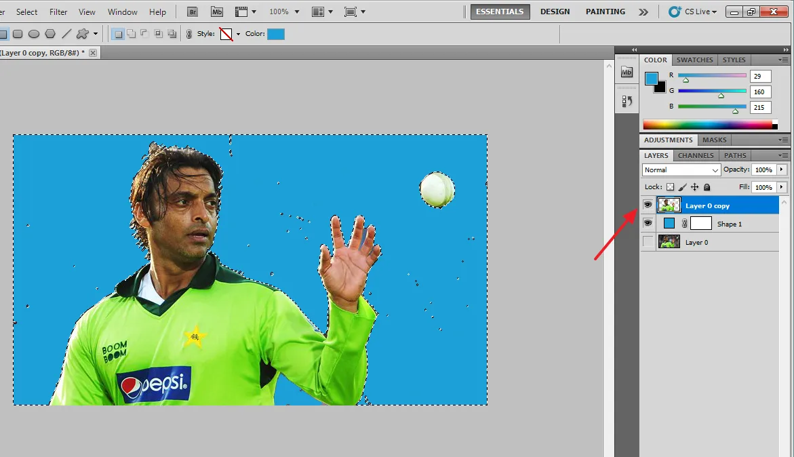Open the History panel icon in dock
The width and height of the screenshot is (794, 457).
coord(627,101)
